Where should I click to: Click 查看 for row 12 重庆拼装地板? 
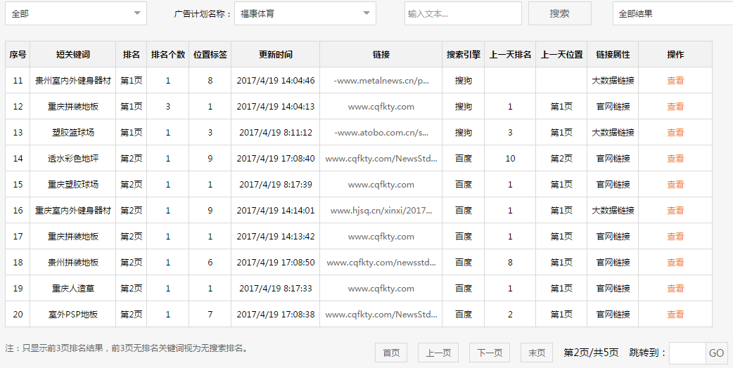pyautogui.click(x=675, y=106)
